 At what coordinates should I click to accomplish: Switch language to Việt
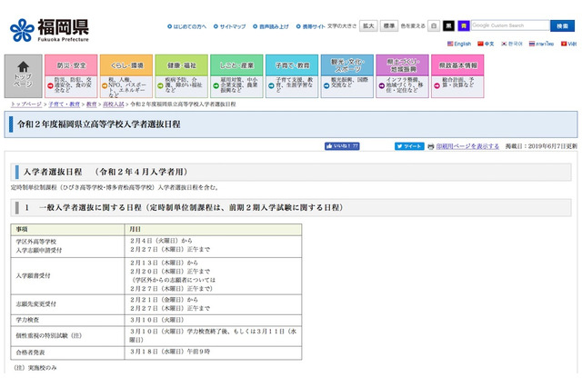(x=569, y=44)
